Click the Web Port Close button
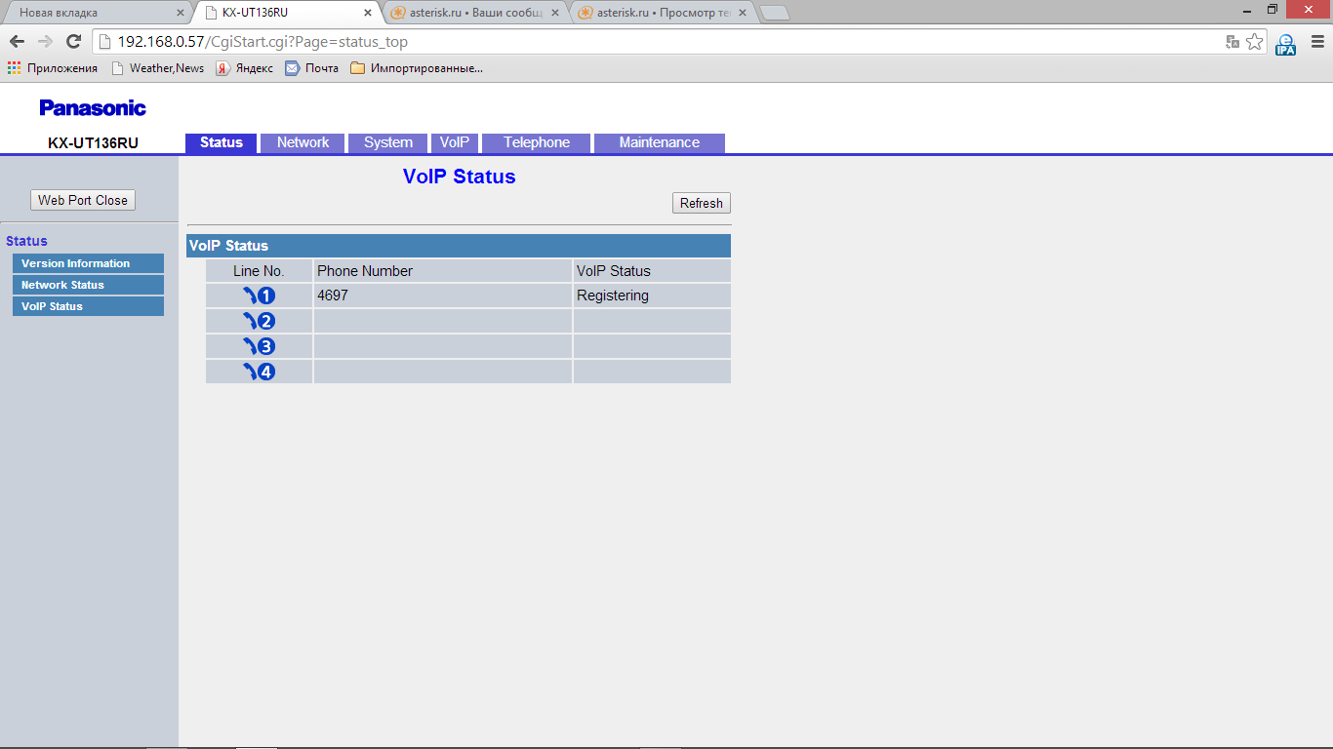Image resolution: width=1333 pixels, height=749 pixels. [83, 200]
